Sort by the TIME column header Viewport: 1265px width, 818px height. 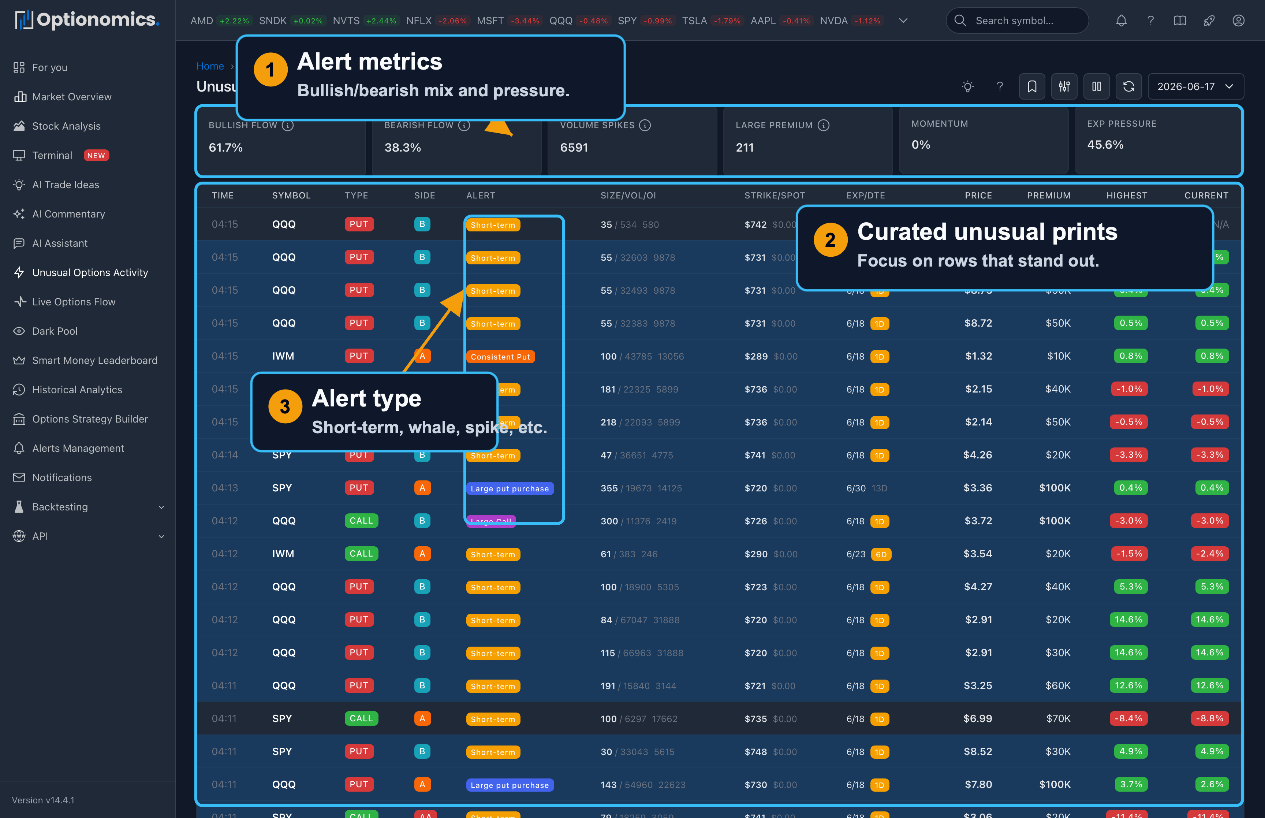click(223, 196)
